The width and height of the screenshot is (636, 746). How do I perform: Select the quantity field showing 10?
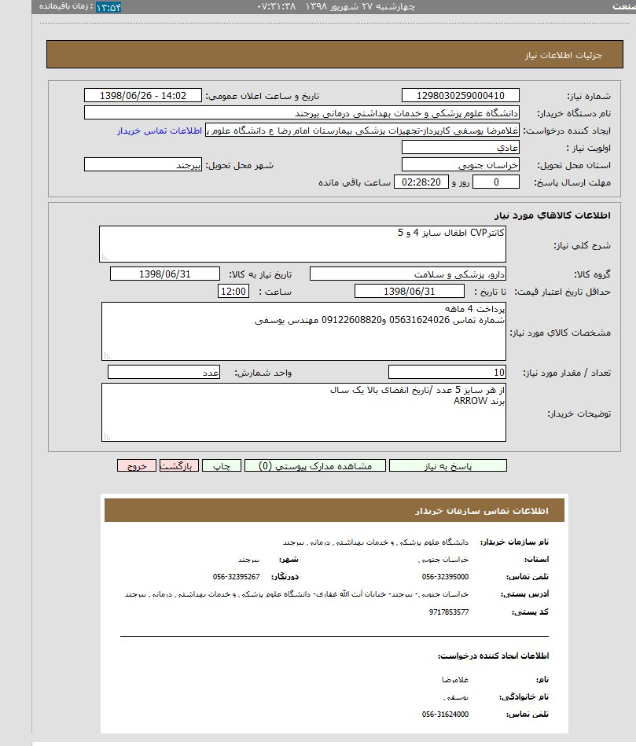point(447,373)
